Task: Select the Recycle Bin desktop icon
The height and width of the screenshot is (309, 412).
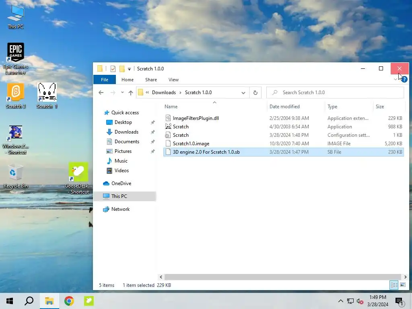Action: click(x=16, y=176)
